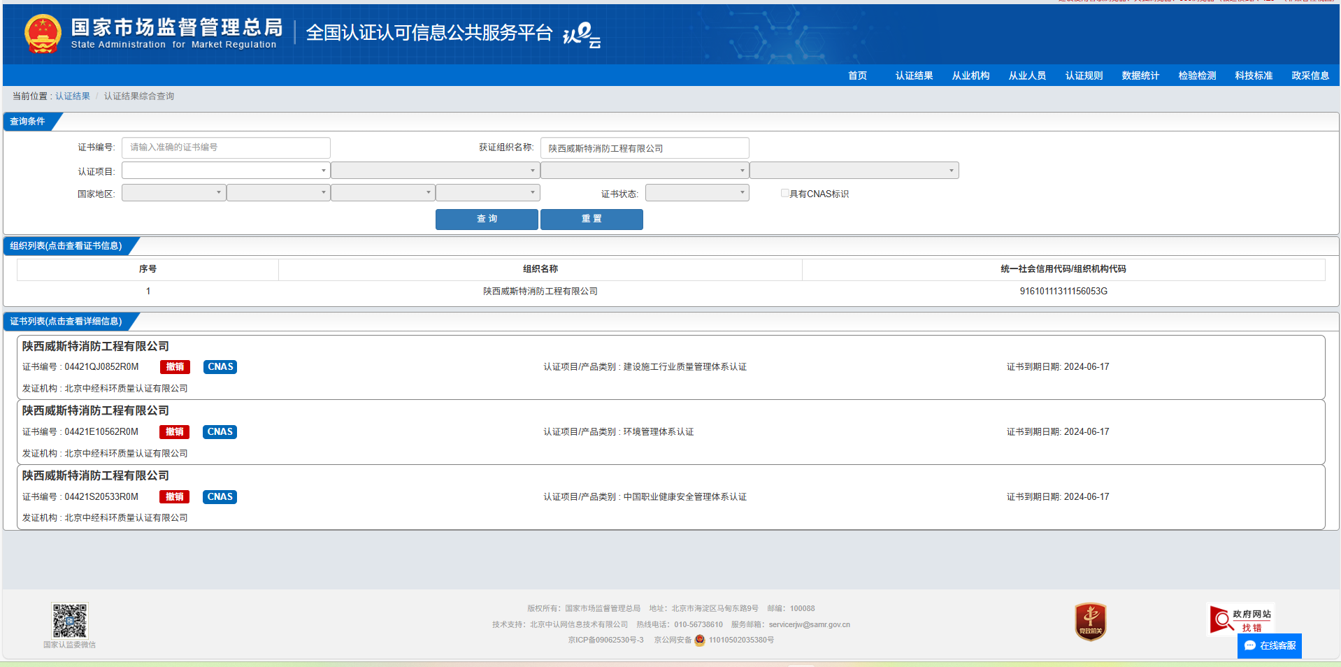Click the WeChat QR code in footer
The image size is (1341, 667).
pyautogui.click(x=70, y=620)
